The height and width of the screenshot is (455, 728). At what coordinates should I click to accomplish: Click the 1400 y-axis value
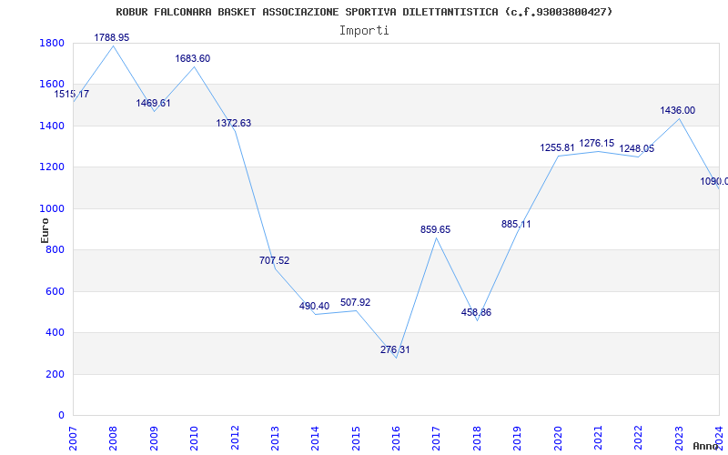click(x=52, y=126)
